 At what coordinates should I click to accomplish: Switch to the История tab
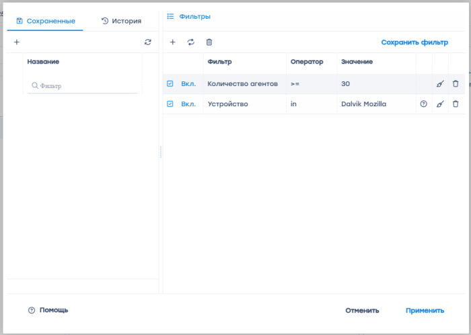pos(121,21)
